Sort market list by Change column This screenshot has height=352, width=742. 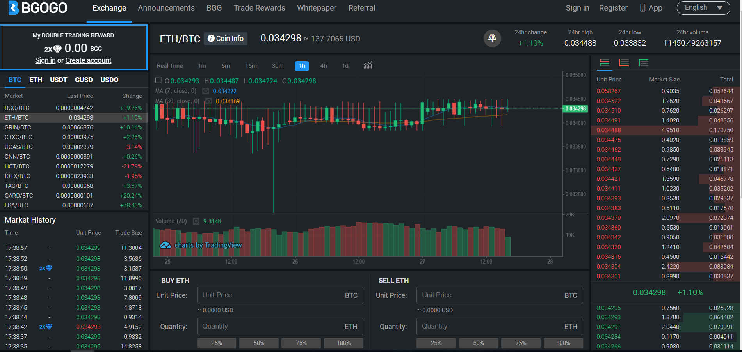132,96
